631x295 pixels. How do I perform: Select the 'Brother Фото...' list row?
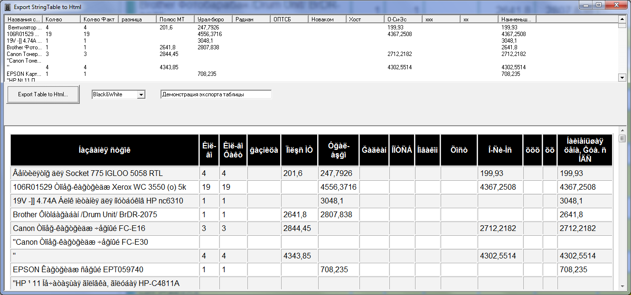click(311, 47)
